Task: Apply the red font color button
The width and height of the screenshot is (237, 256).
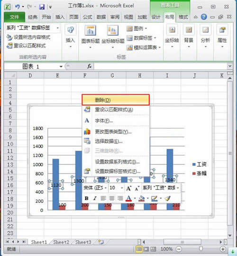Action: coord(128,198)
